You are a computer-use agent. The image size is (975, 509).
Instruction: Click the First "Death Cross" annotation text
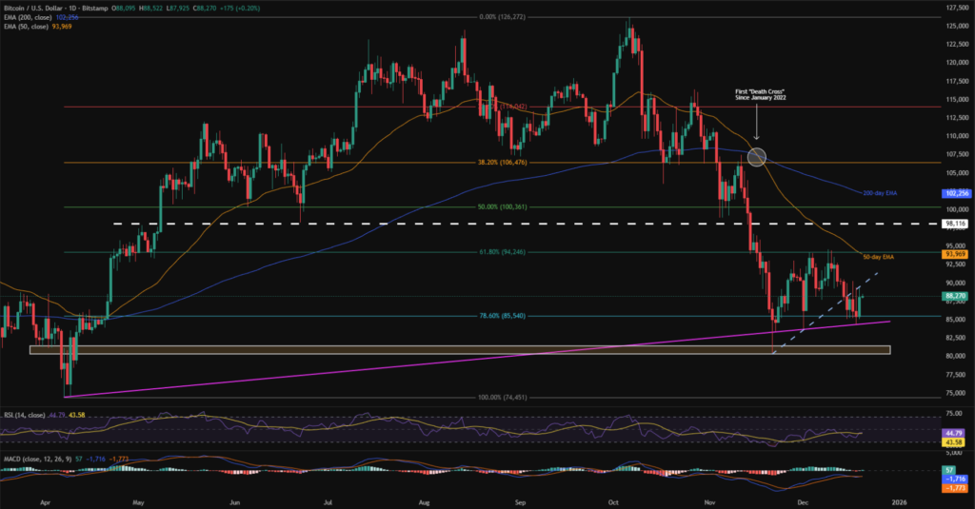[759, 94]
